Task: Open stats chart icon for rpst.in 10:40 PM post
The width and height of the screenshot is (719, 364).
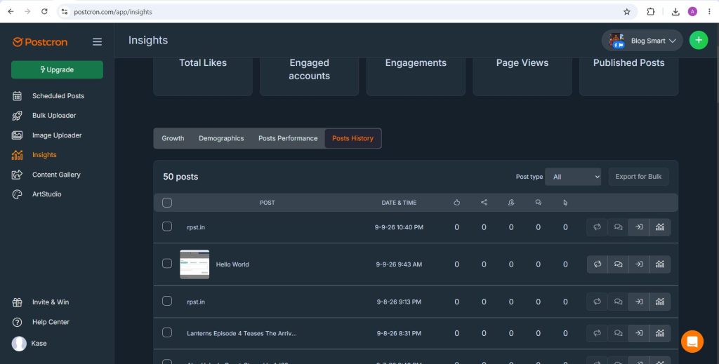Action: click(x=660, y=227)
